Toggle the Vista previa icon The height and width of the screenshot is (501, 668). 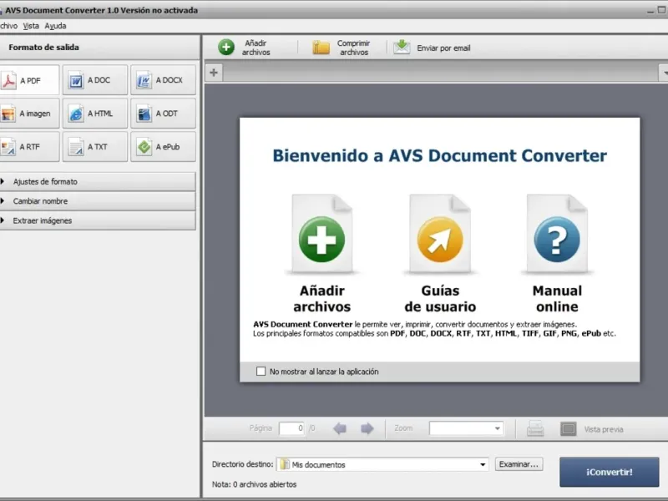569,429
